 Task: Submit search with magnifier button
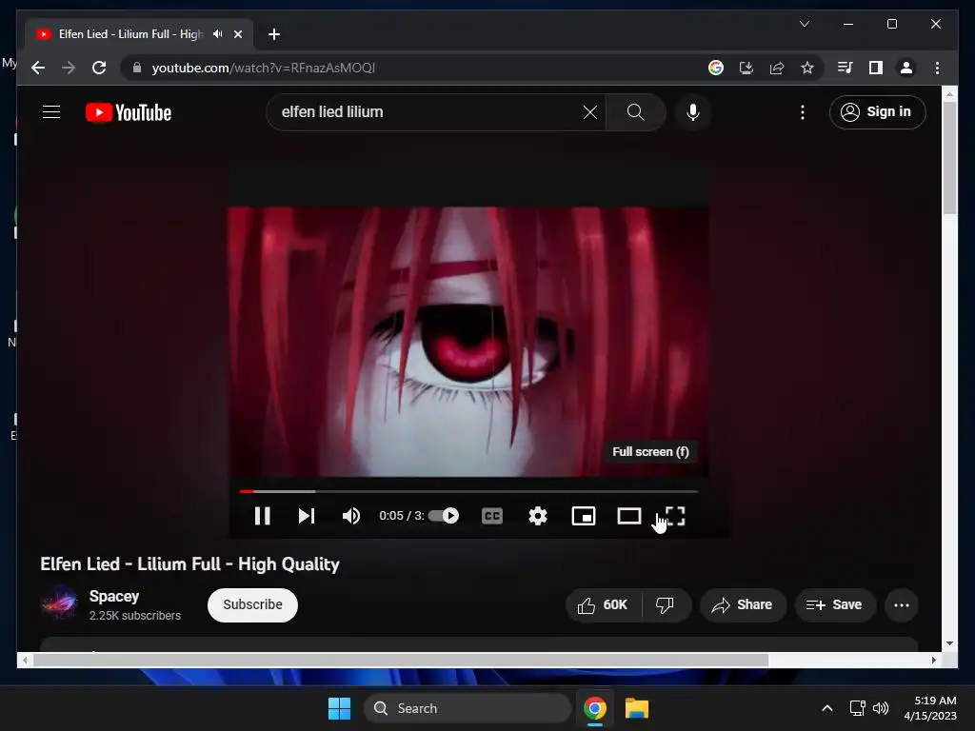(635, 112)
